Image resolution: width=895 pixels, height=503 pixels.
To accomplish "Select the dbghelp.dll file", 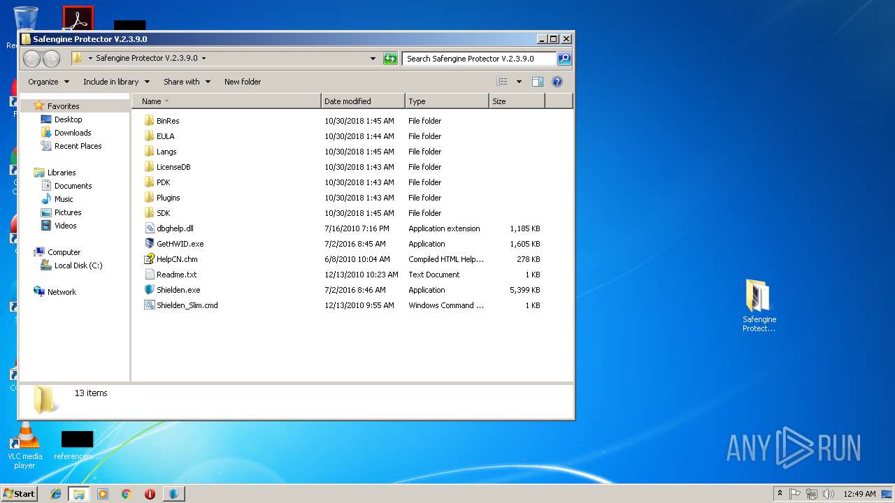I will tap(174, 228).
